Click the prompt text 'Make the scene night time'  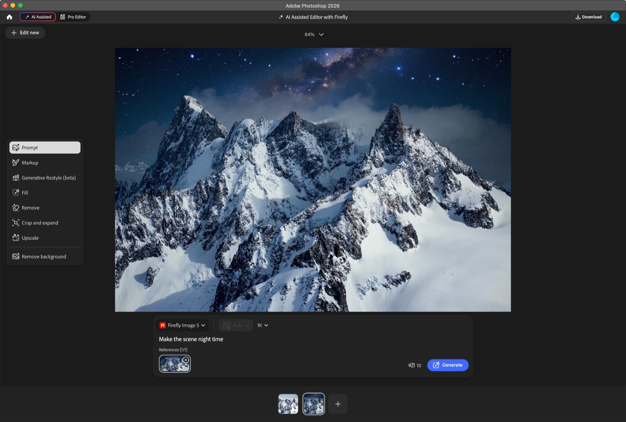[191, 339]
